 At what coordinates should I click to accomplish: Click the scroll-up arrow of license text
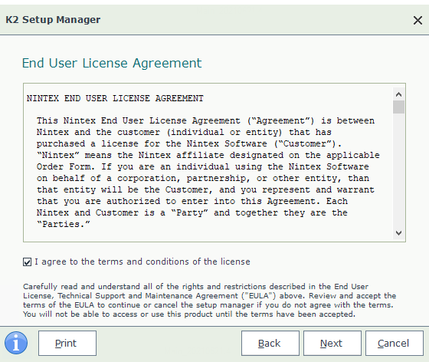point(398,94)
